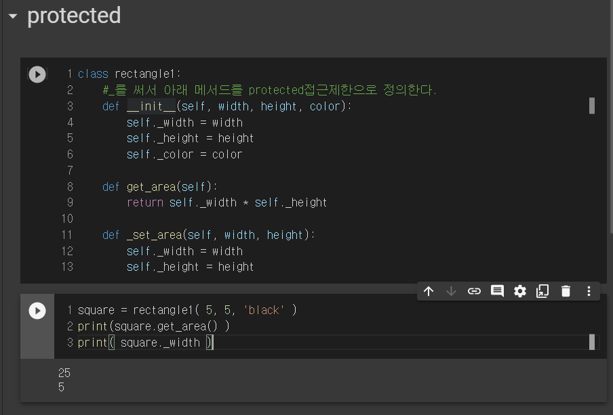Move cell down with the arrow icon
613x415 pixels.
(x=451, y=291)
